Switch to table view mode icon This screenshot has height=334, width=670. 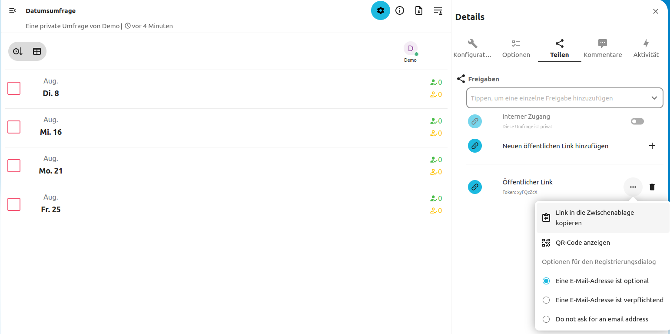point(37,51)
